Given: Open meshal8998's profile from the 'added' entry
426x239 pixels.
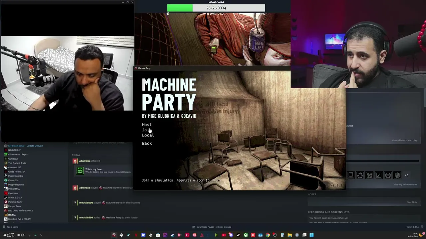Looking at the screenshot, I should coord(86,218).
